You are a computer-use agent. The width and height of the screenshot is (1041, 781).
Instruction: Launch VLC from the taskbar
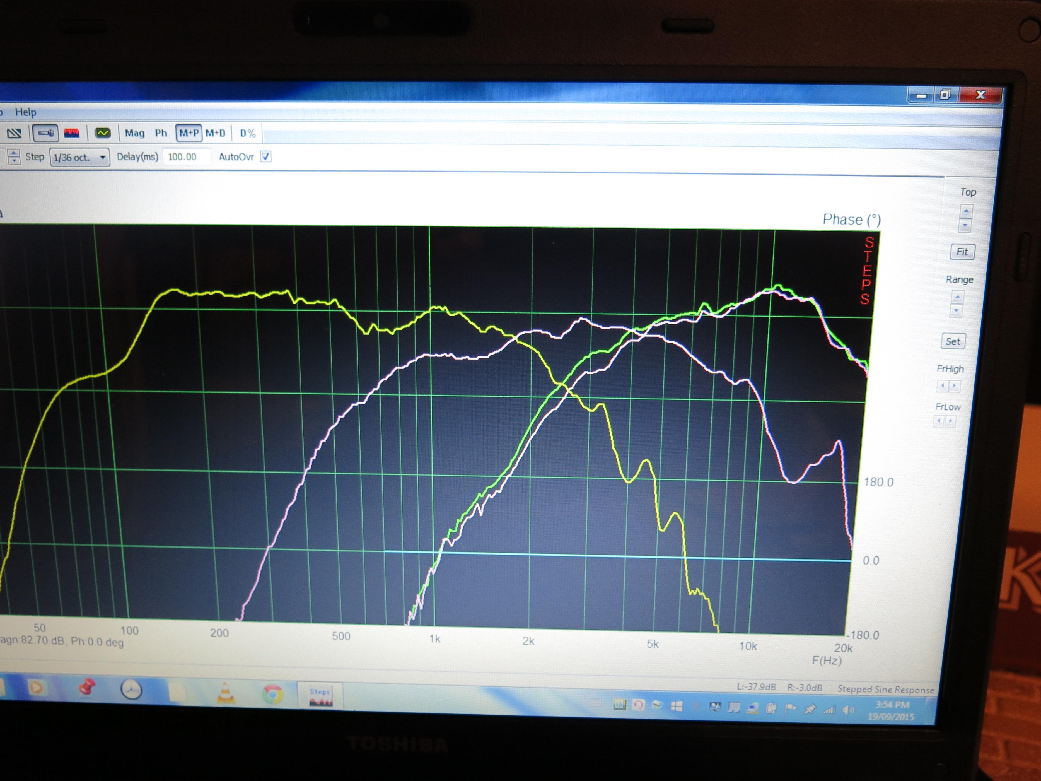[225, 693]
